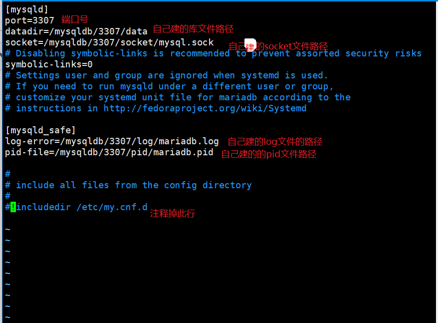
Task: Click the 'include all files' comment line
Action: click(x=129, y=185)
